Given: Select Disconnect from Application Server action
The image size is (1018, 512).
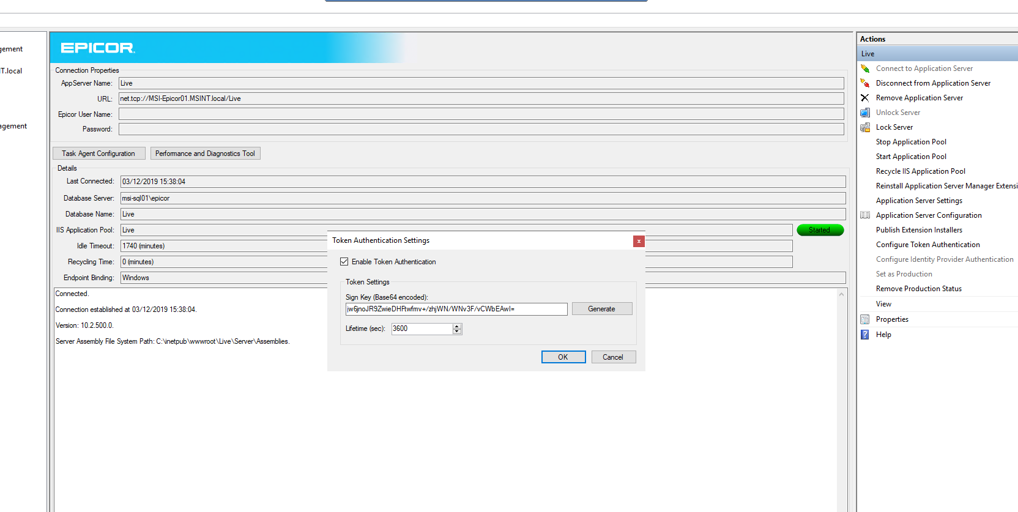Looking at the screenshot, I should [933, 83].
